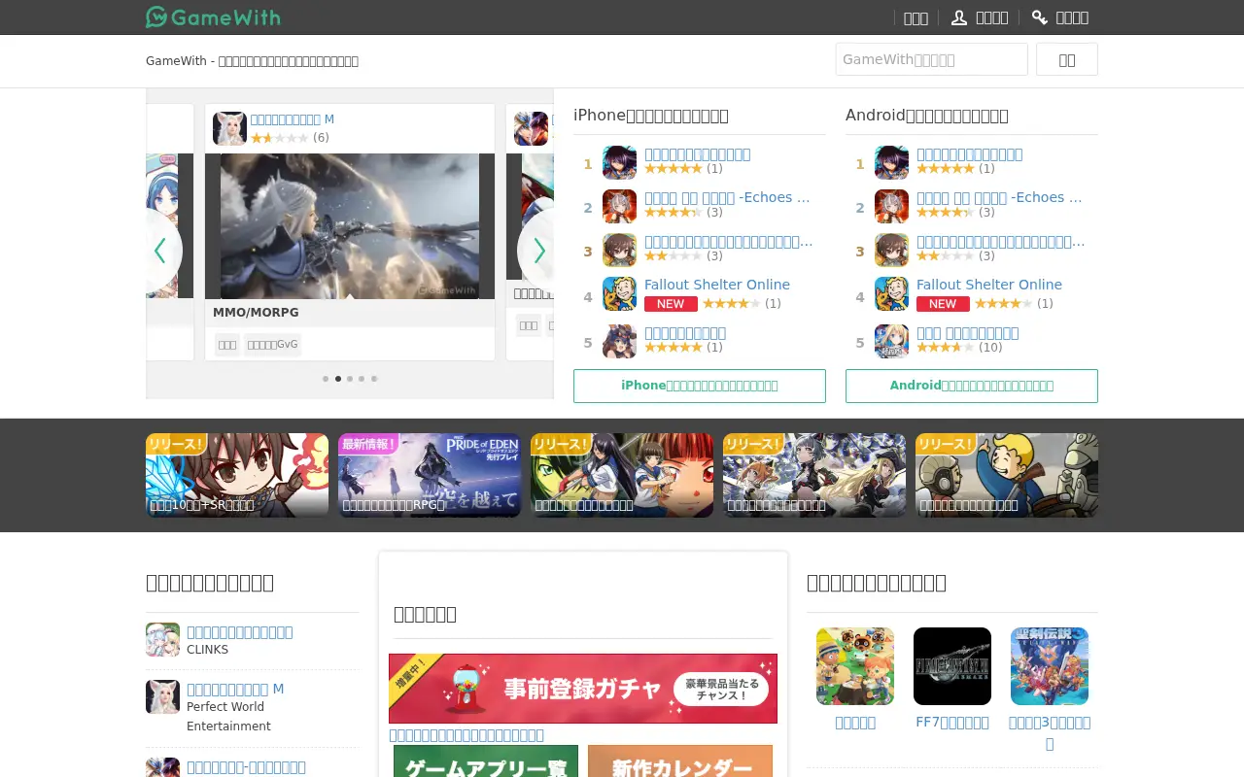Open the Fallout Vault Boy release banner
The image size is (1244, 777).
(x=1007, y=475)
